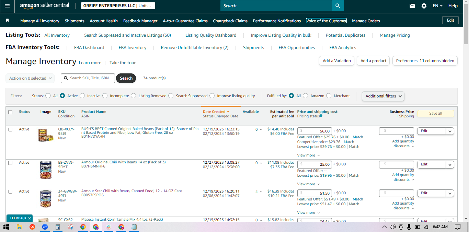Open Manage All Inventory menu
Image resolution: width=469 pixels, height=232 pixels.
pyautogui.click(x=40, y=21)
